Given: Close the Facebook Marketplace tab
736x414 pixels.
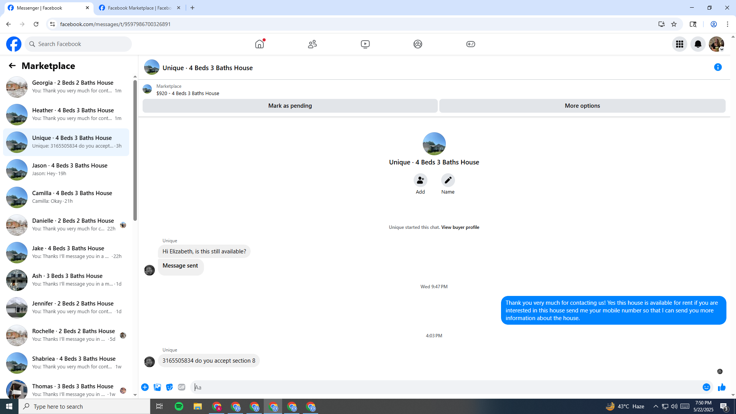Looking at the screenshot, I should (179, 8).
